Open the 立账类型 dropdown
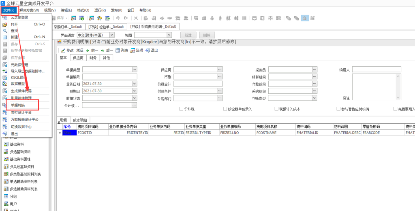 point(314,98)
